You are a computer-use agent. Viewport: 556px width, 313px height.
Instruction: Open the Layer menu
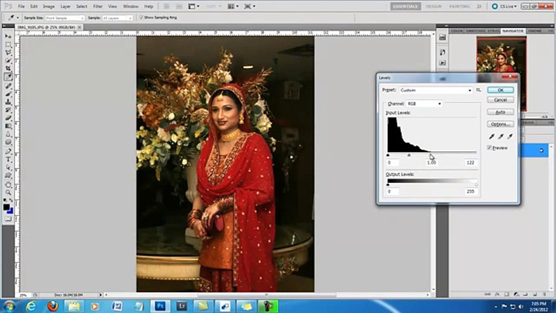point(65,7)
